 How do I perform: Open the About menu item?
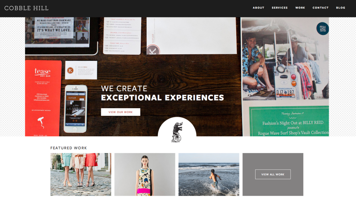[258, 8]
